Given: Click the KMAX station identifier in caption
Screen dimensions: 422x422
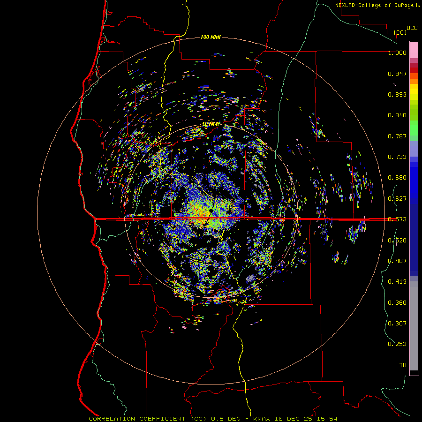Looking at the screenshot, I should tap(263, 419).
